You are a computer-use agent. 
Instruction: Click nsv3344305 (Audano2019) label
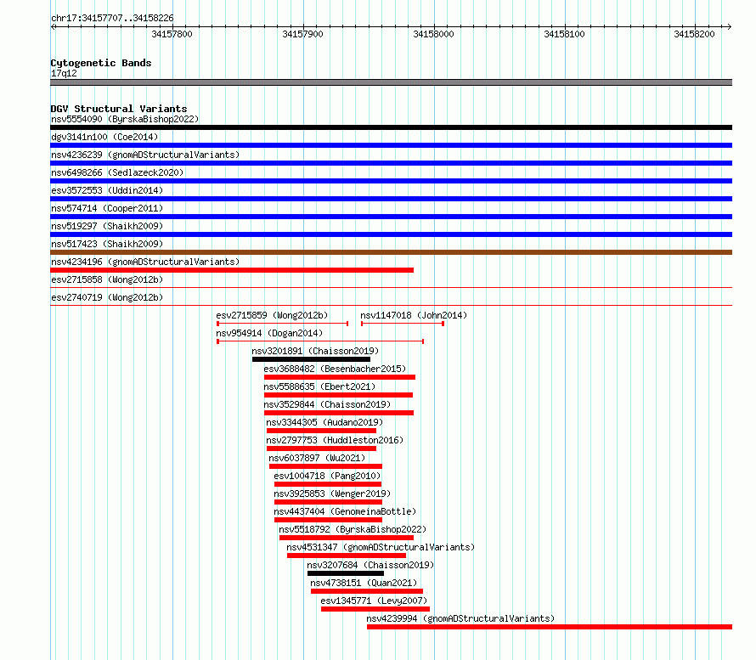click(324, 422)
